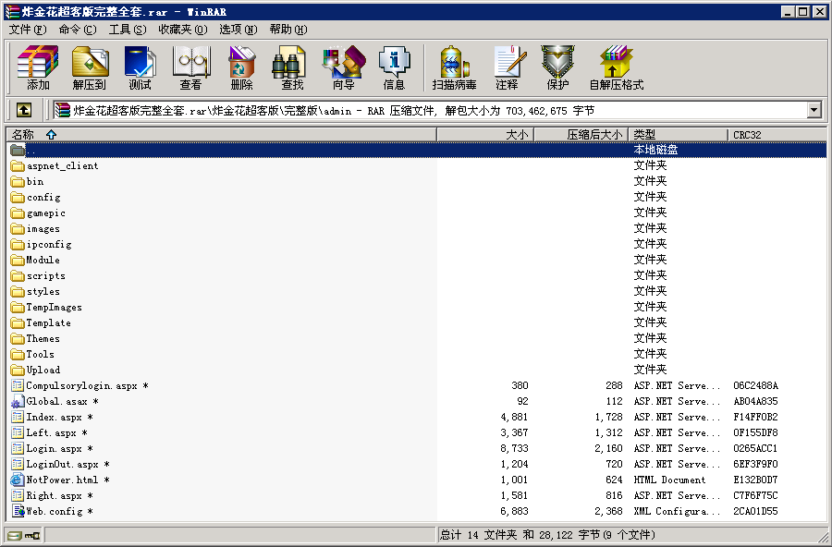Click the Delete (删除) toolbar icon

[241, 68]
